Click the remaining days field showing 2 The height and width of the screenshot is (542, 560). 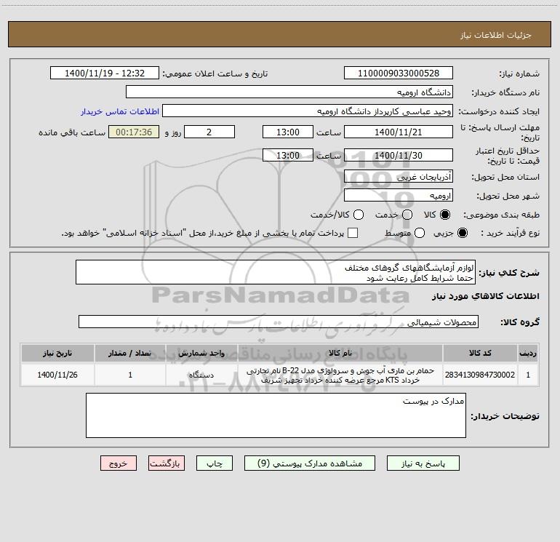209,132
